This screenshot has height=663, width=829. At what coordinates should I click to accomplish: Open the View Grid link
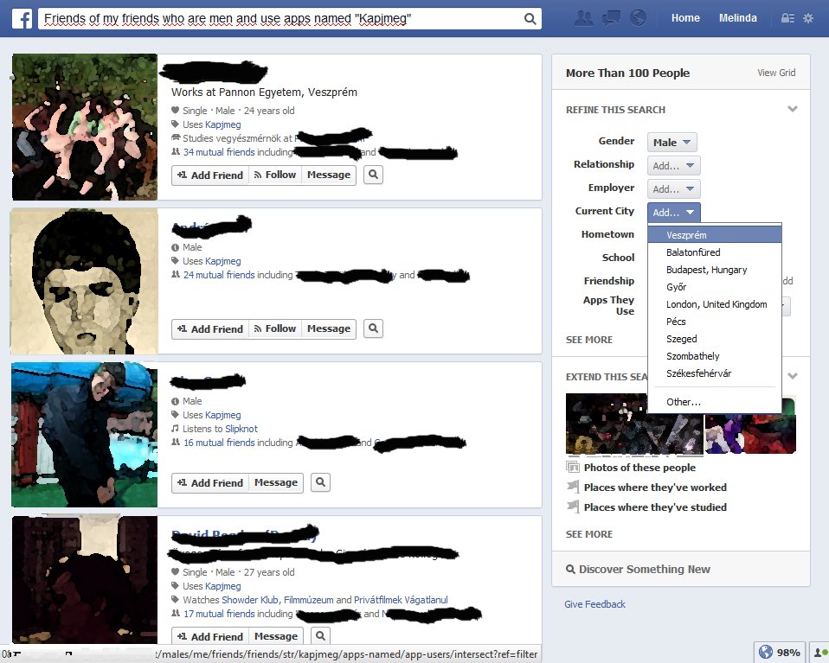tap(776, 73)
